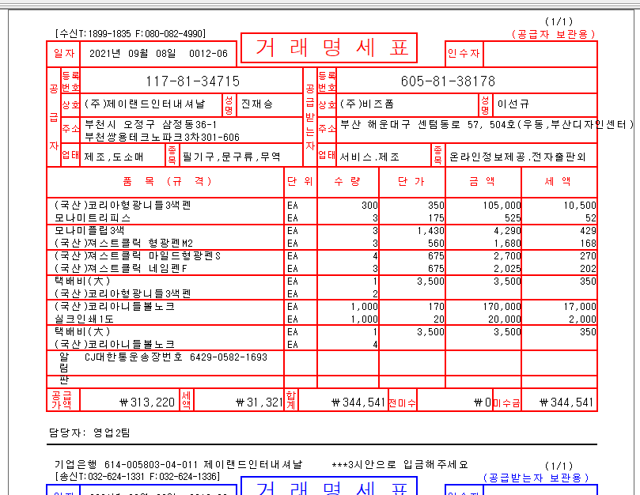Viewport: 640px width, 495px height.
Task: Click the 품목 (규격) column header
Action: (x=168, y=181)
